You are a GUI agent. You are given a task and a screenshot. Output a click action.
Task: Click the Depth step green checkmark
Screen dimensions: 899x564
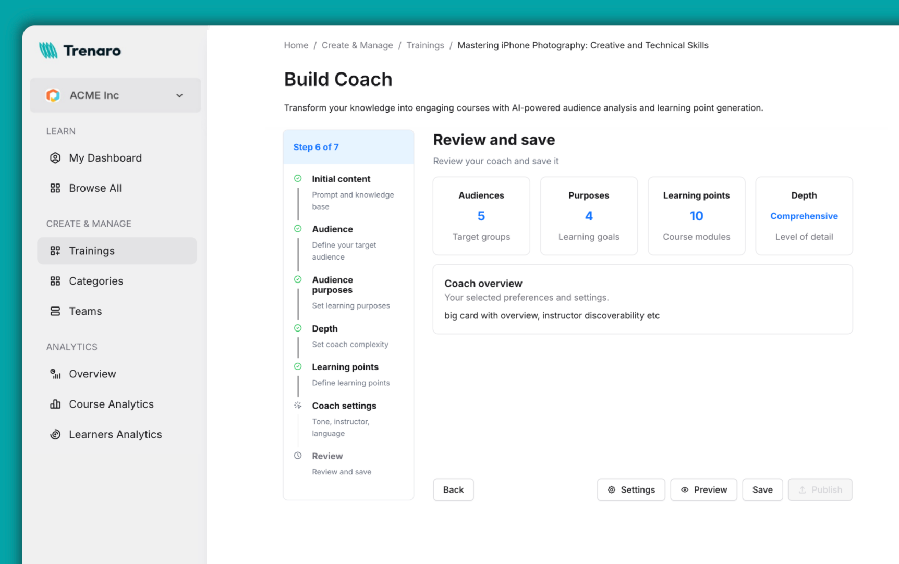[x=298, y=328]
